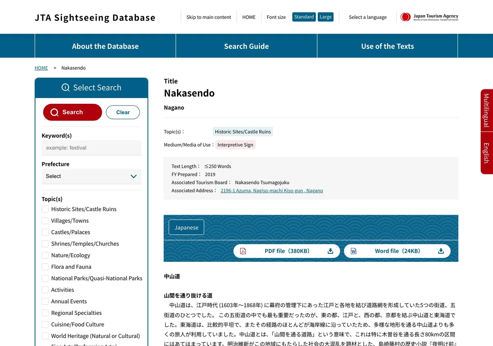The image size is (493, 346).
Task: Switch to the English side tab
Action: [486, 153]
